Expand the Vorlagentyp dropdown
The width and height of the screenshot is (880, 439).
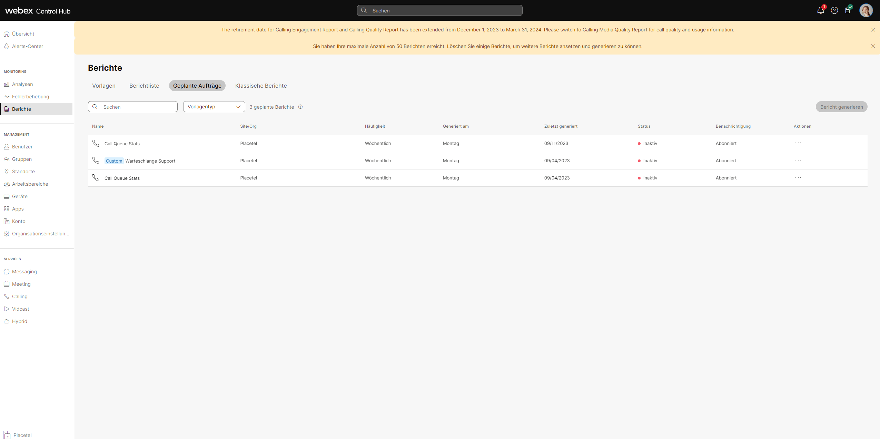click(x=214, y=107)
